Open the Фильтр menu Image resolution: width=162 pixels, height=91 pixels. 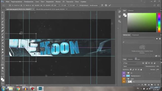click(x=58, y=2)
